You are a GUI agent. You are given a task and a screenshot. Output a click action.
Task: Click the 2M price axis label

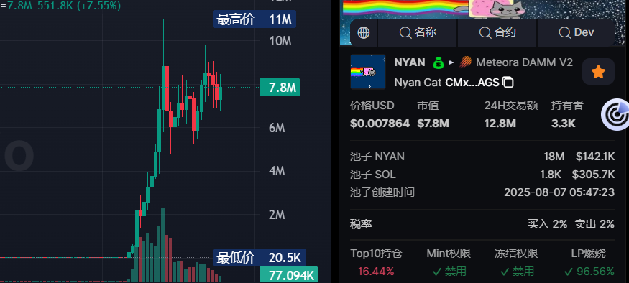point(277,215)
